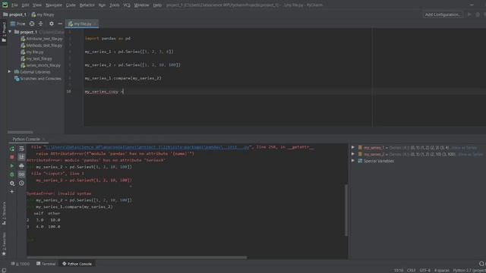
Task: Attach the debugger to the console
Action: click(x=12, y=174)
